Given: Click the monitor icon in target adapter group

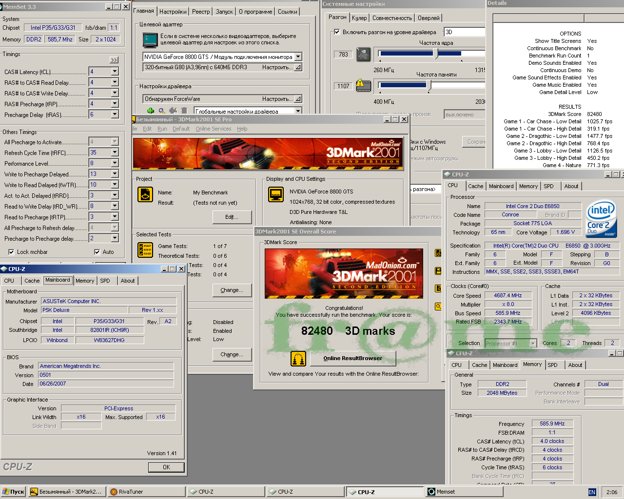Looking at the screenshot, I should click(150, 39).
